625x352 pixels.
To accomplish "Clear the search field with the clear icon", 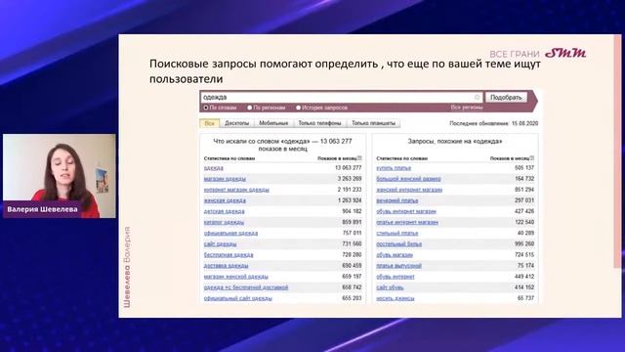I will coord(477,97).
